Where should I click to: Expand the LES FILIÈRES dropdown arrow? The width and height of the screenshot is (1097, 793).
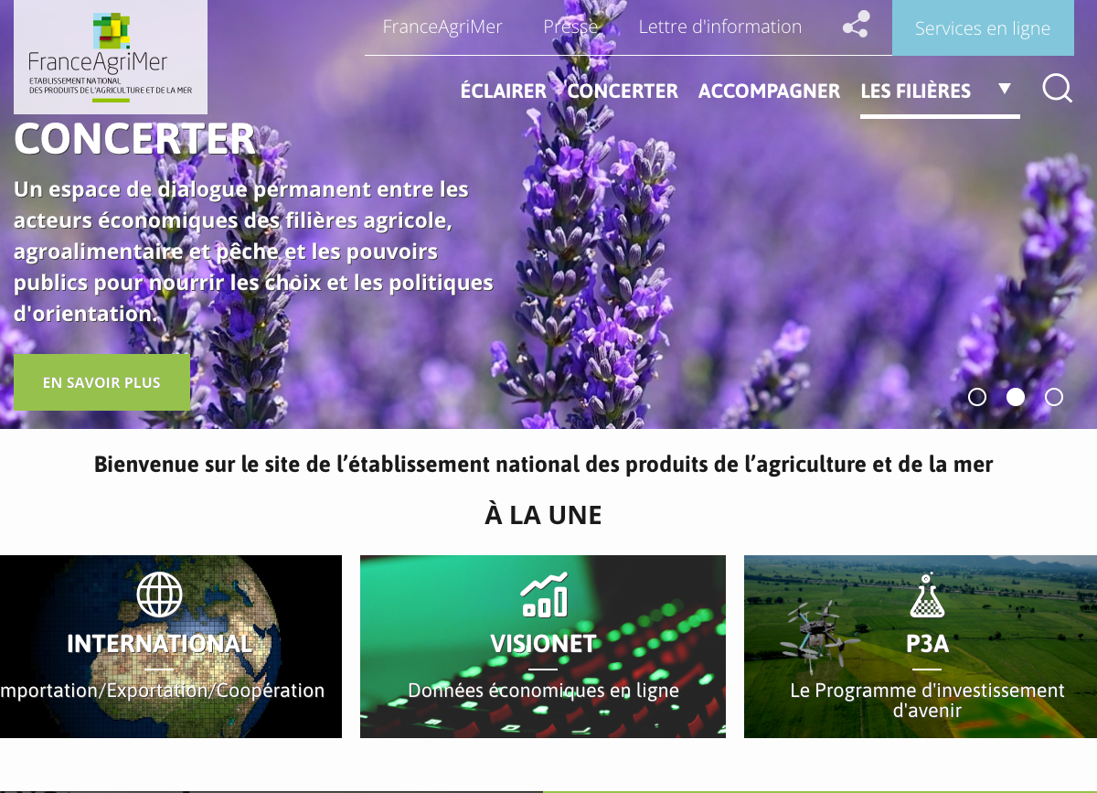pyautogui.click(x=1005, y=87)
